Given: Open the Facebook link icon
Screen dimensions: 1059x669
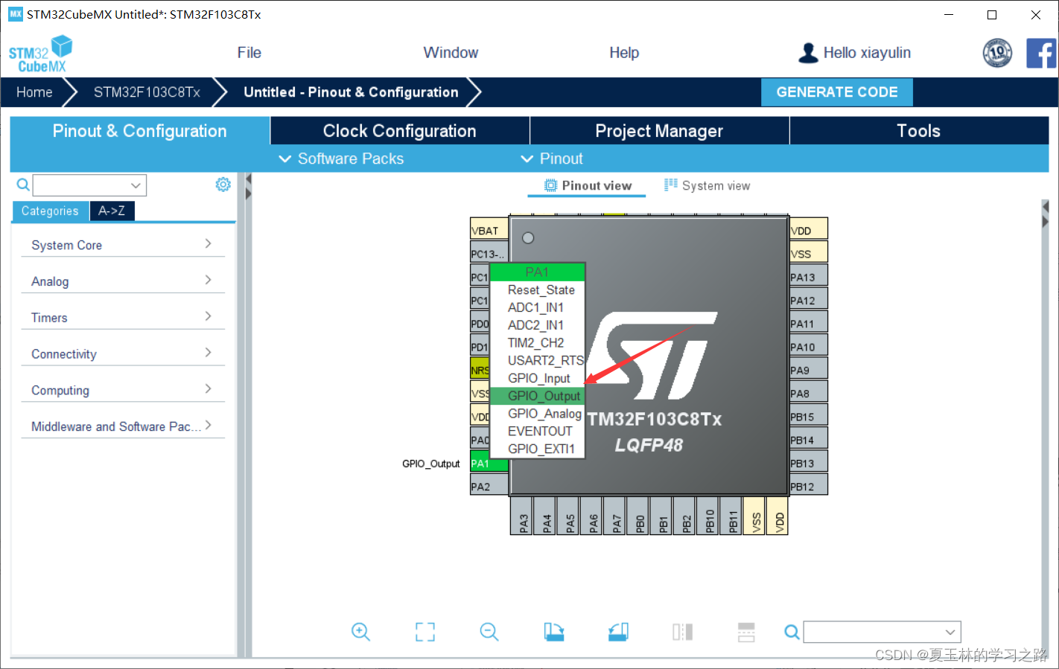Looking at the screenshot, I should coord(1041,53).
